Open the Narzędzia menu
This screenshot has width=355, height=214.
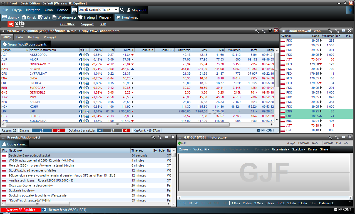[33, 10]
